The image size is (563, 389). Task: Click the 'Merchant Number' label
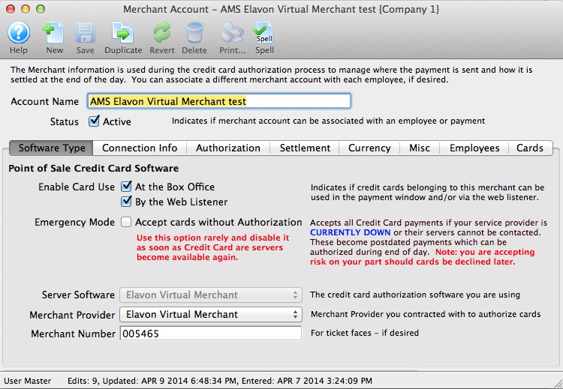point(74,334)
